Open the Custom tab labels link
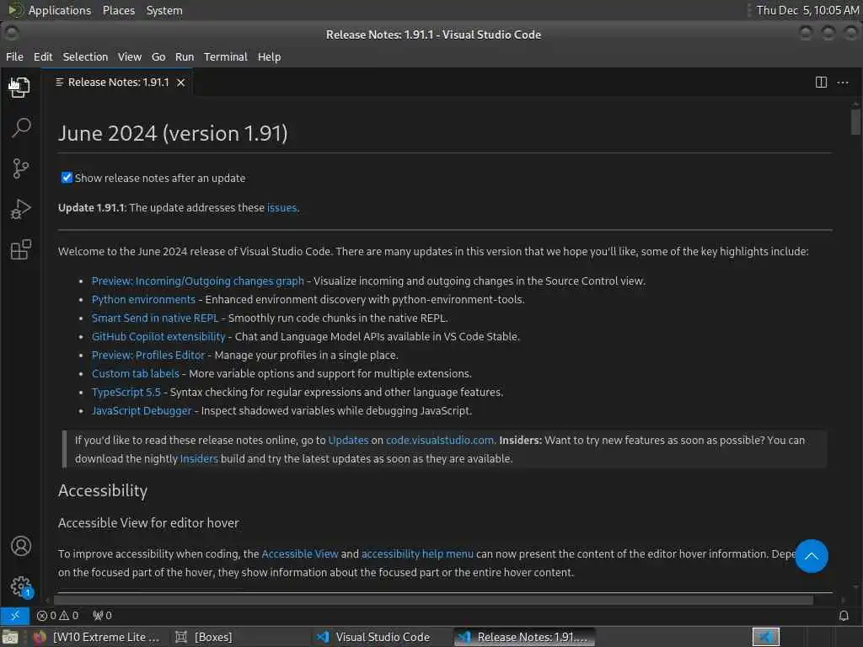The image size is (863, 647). point(136,373)
